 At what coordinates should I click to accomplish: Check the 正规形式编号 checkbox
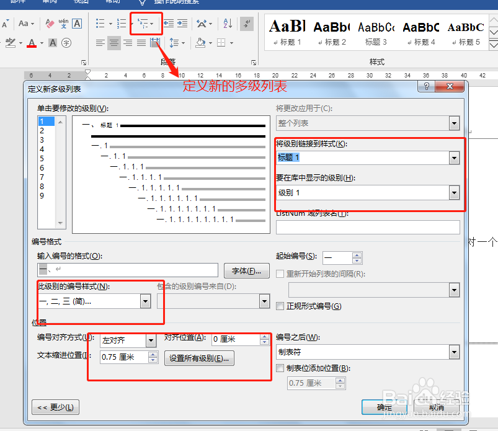(x=279, y=306)
